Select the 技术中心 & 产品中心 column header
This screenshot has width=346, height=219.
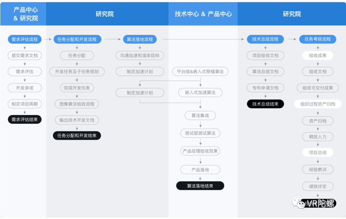click(203, 14)
